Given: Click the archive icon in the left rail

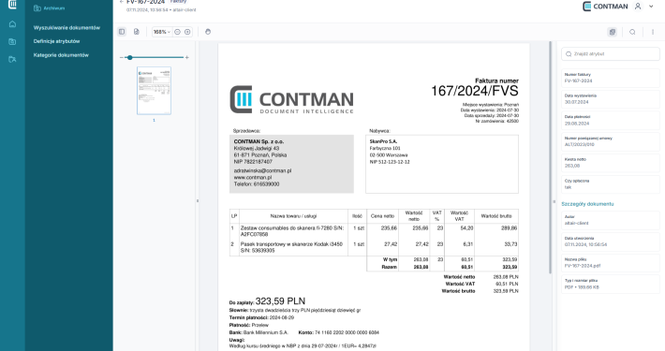Looking at the screenshot, I should tap(12, 41).
